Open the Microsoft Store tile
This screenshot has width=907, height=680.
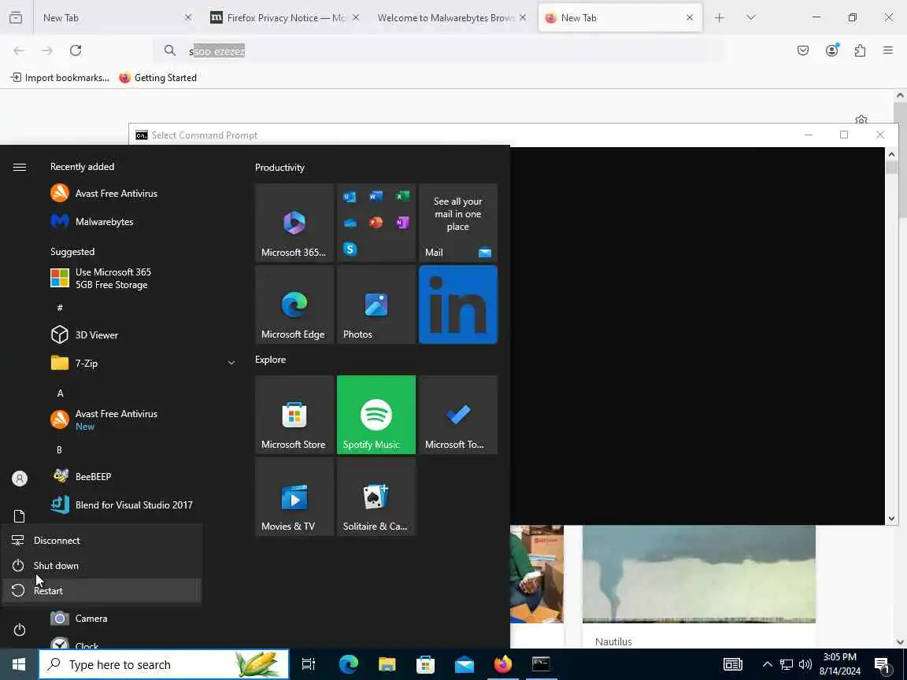(294, 415)
